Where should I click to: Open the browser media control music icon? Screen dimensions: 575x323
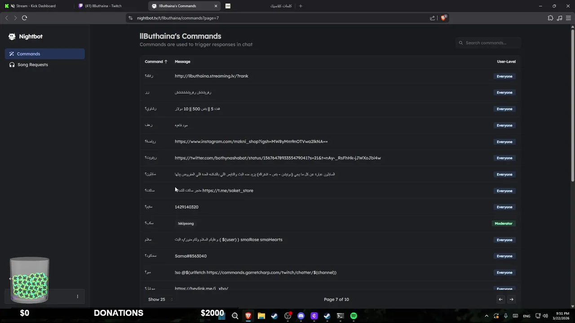[559, 18]
